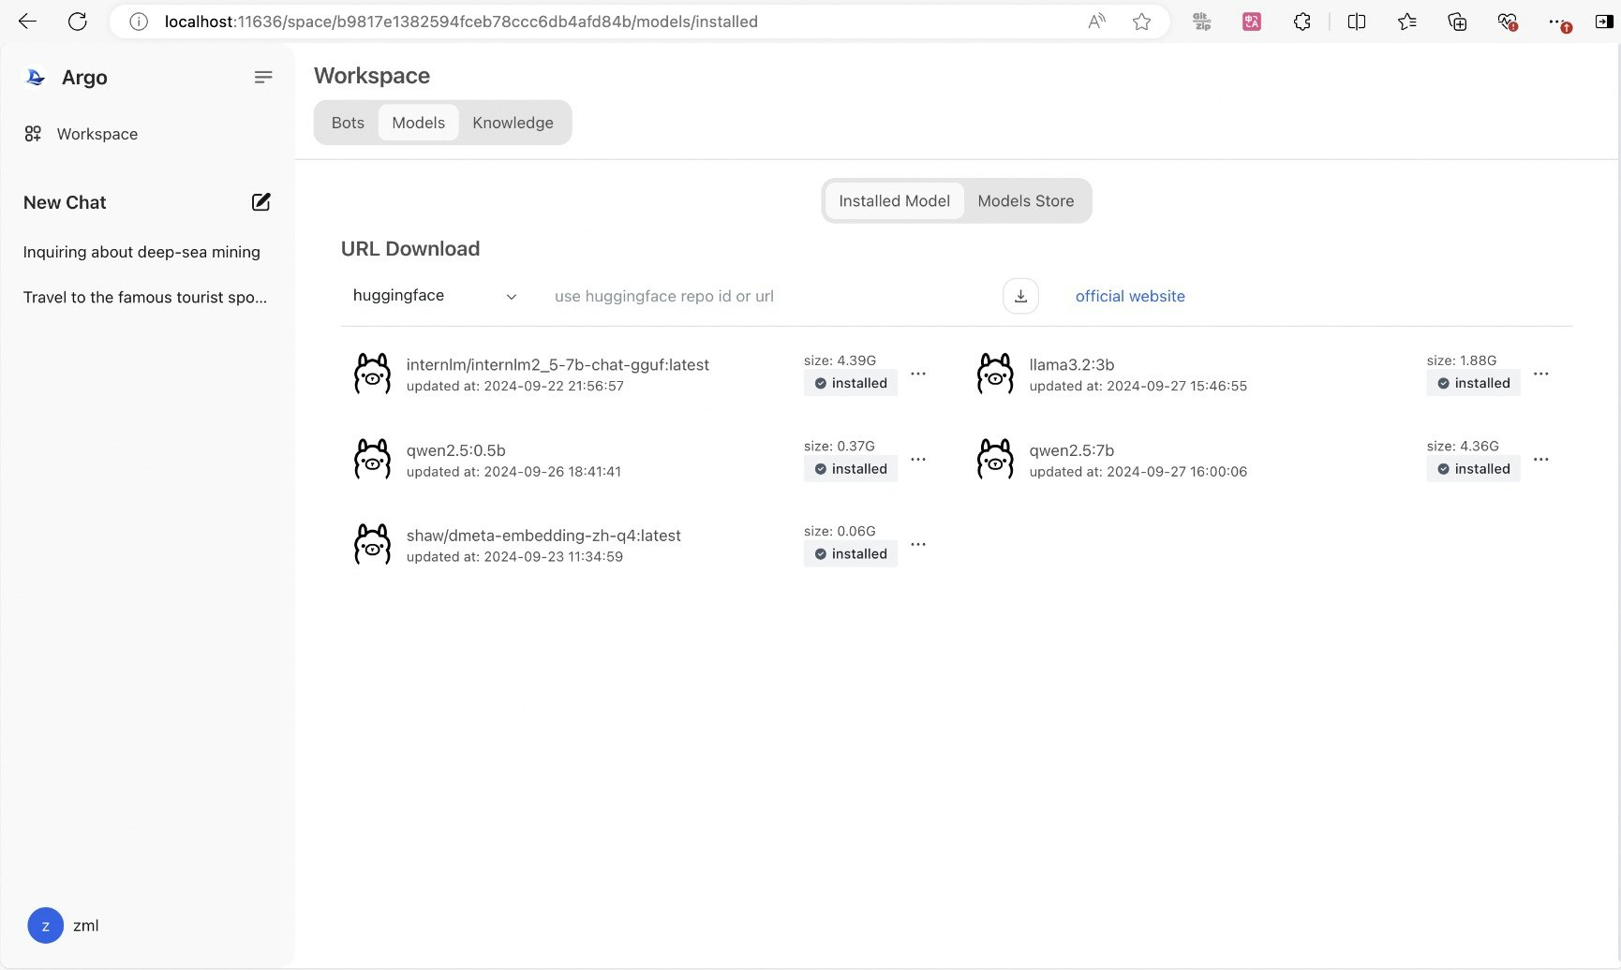Click the browser address bar URL
1621x970 pixels.
tap(461, 22)
